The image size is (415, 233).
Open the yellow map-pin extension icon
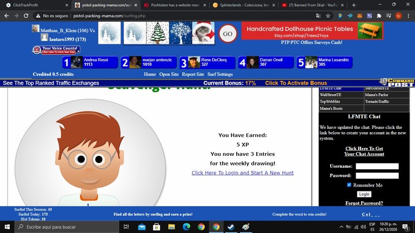tap(340, 16)
